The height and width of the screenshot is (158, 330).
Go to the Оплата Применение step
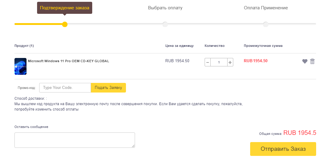point(266,8)
